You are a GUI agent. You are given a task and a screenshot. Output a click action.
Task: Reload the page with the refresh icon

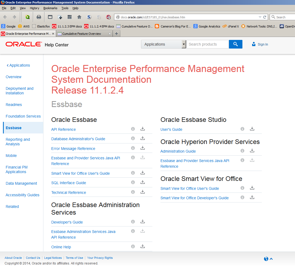point(265,17)
